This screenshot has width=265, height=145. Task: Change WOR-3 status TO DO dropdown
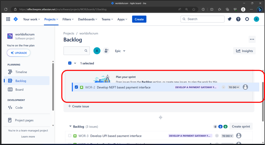[227, 136]
